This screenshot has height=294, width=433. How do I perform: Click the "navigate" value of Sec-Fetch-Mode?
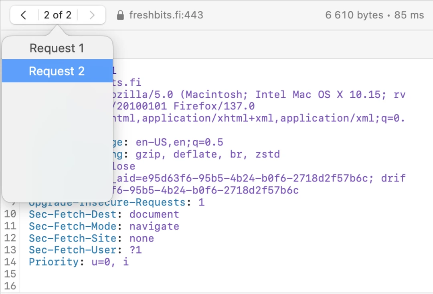pos(154,226)
